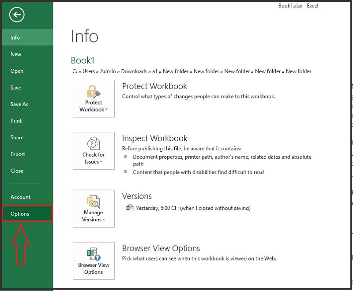
Task: Expand the Manage Versions dropdown
Action: click(94, 209)
